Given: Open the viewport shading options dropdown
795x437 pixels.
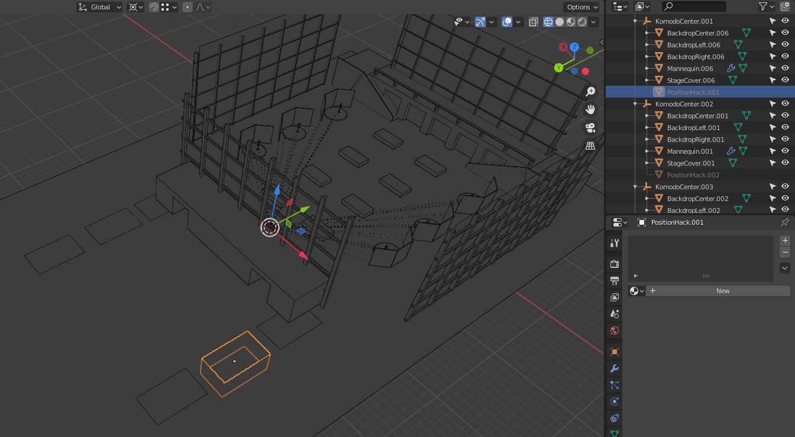Looking at the screenshot, I should point(593,22).
